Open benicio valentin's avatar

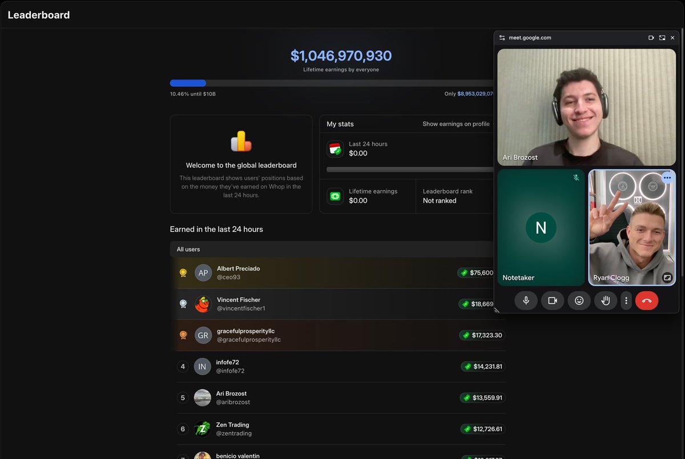(x=202, y=456)
